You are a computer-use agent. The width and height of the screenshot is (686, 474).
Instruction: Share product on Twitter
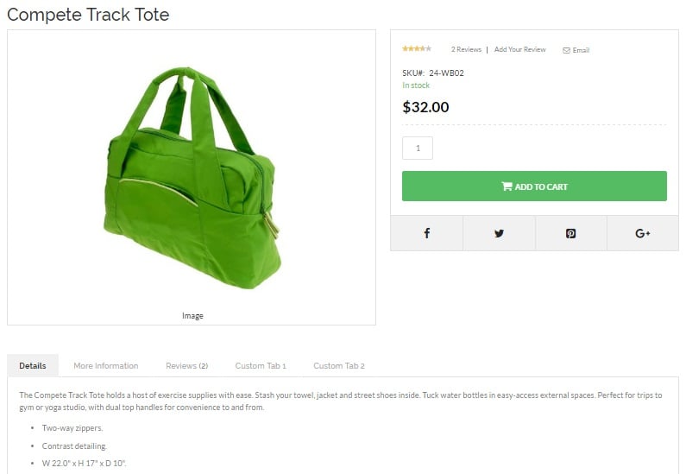[x=499, y=233]
